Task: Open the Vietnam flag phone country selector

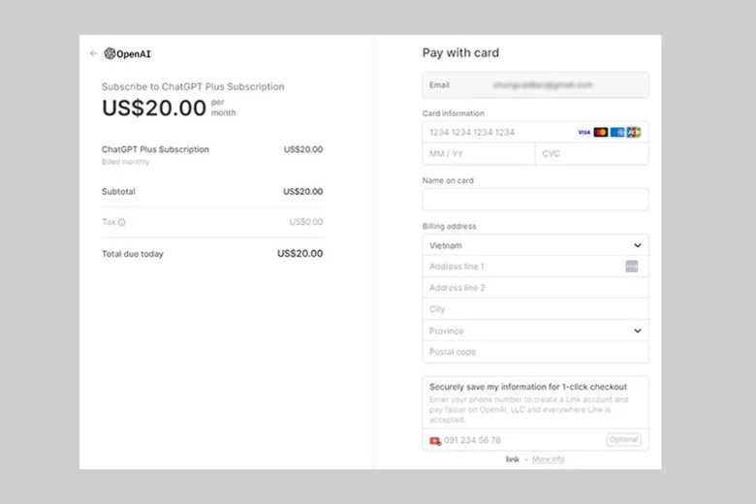Action: [x=435, y=440]
